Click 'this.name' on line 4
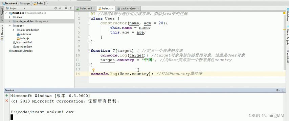This screenshot has width=289, height=121. pyautogui.click(x=121, y=28)
